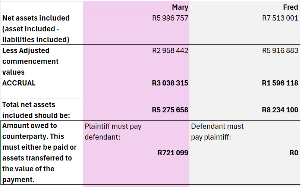Select the R0 amount in Fred's column
Viewport: 302px width, 187px height.
(294, 152)
